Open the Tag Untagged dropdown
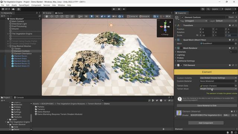Screen dimensions: 238x134 tap(196, 21)
